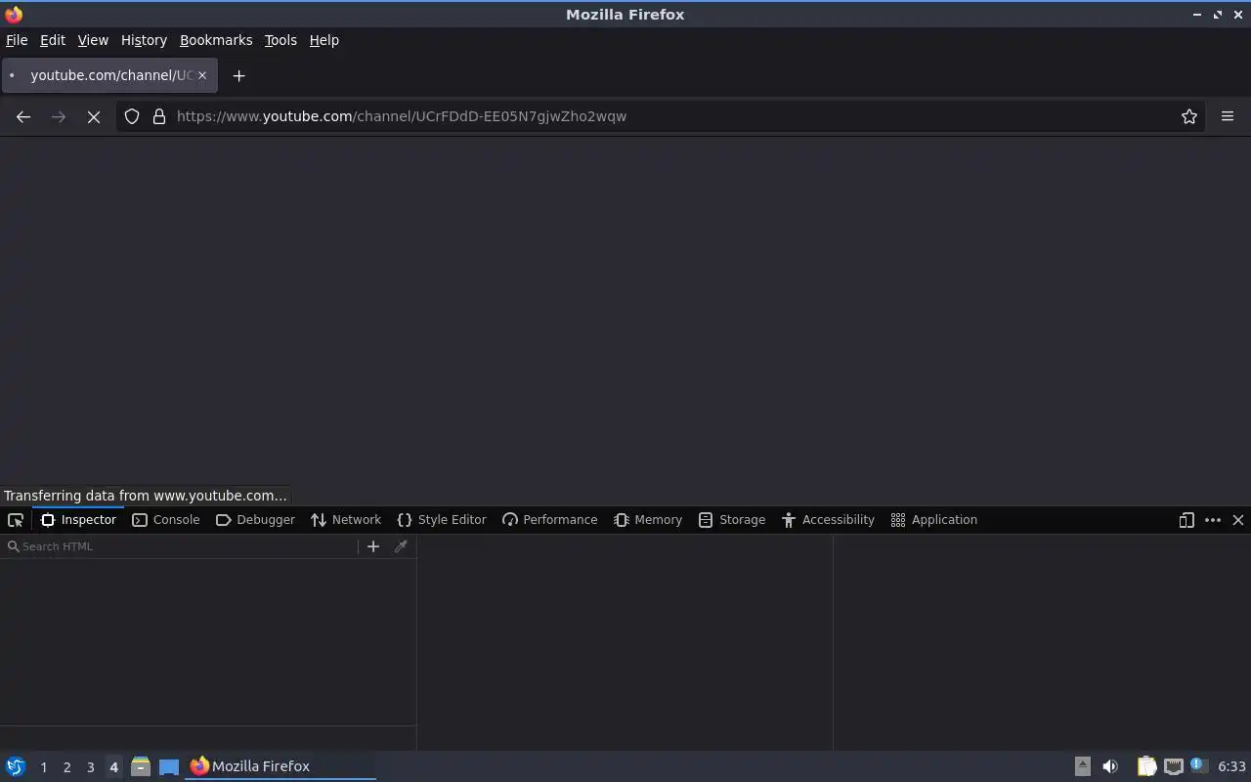Bookmark this page with the star
This screenshot has width=1251, height=782.
pos(1189,116)
